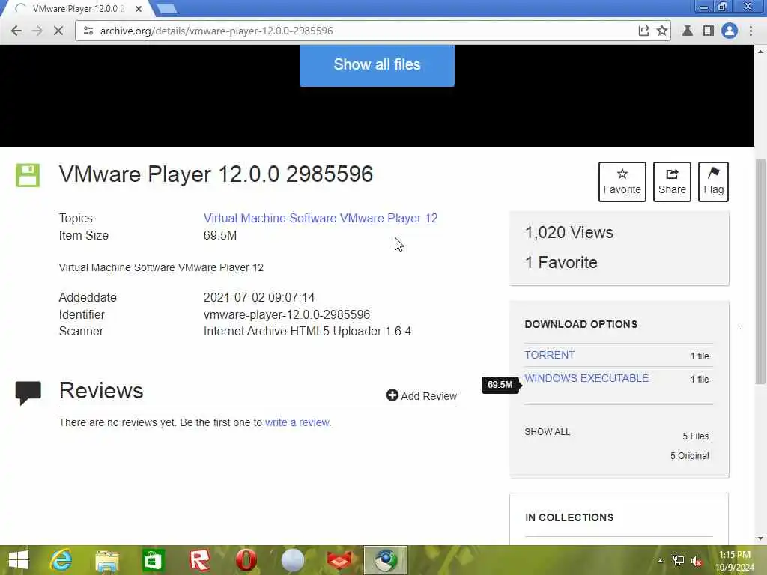This screenshot has width=767, height=575.
Task: Open the Chrome profile avatar
Action: coord(730,31)
